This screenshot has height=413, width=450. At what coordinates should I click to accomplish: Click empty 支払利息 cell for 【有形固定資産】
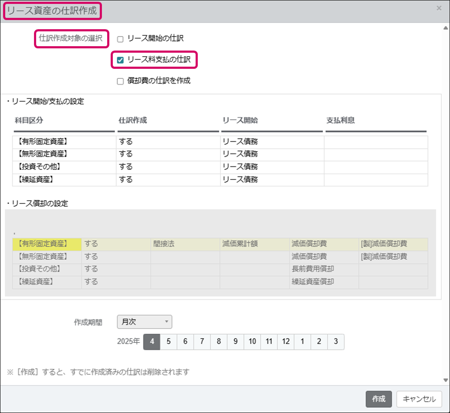(x=376, y=142)
